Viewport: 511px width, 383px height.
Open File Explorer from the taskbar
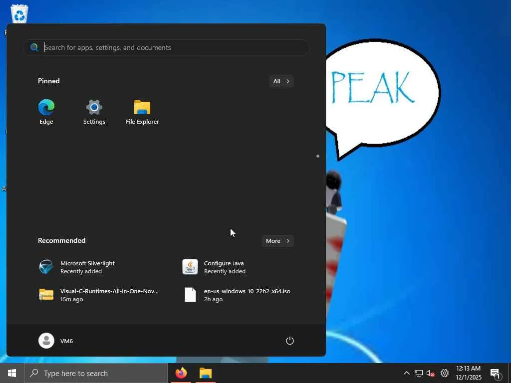point(206,373)
